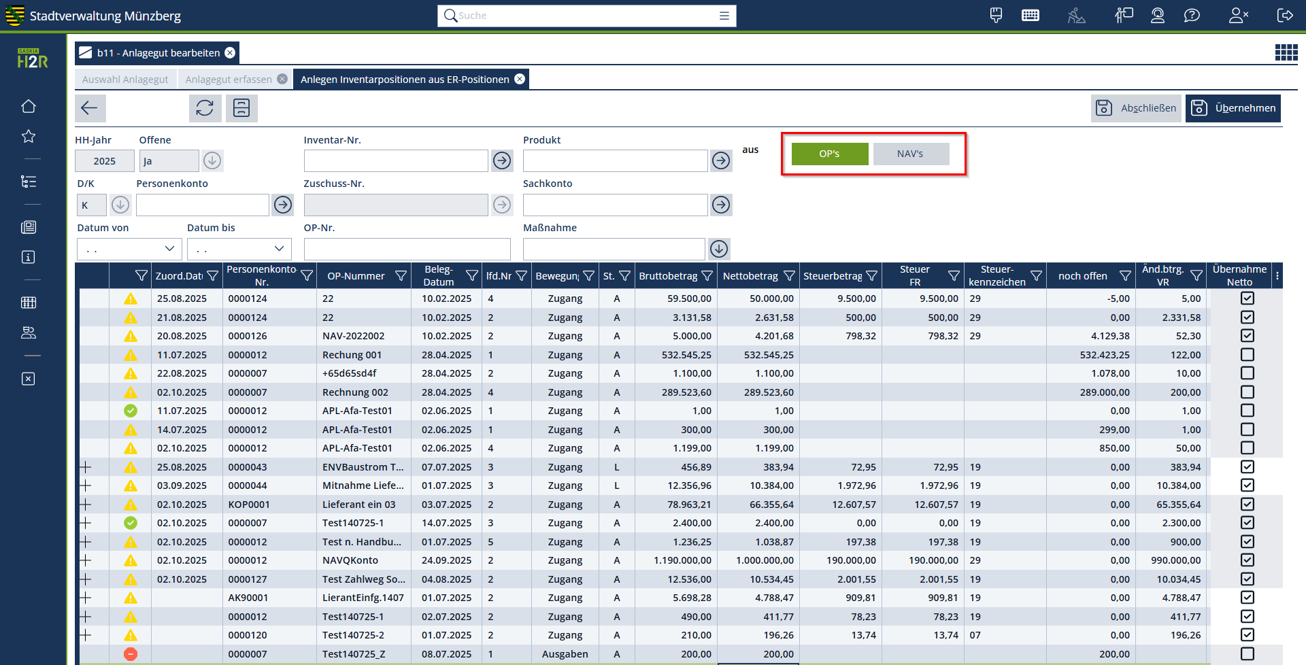This screenshot has width=1306, height=665.
Task: Switch to the Auswahl Anlagegut tab
Action: click(x=125, y=80)
